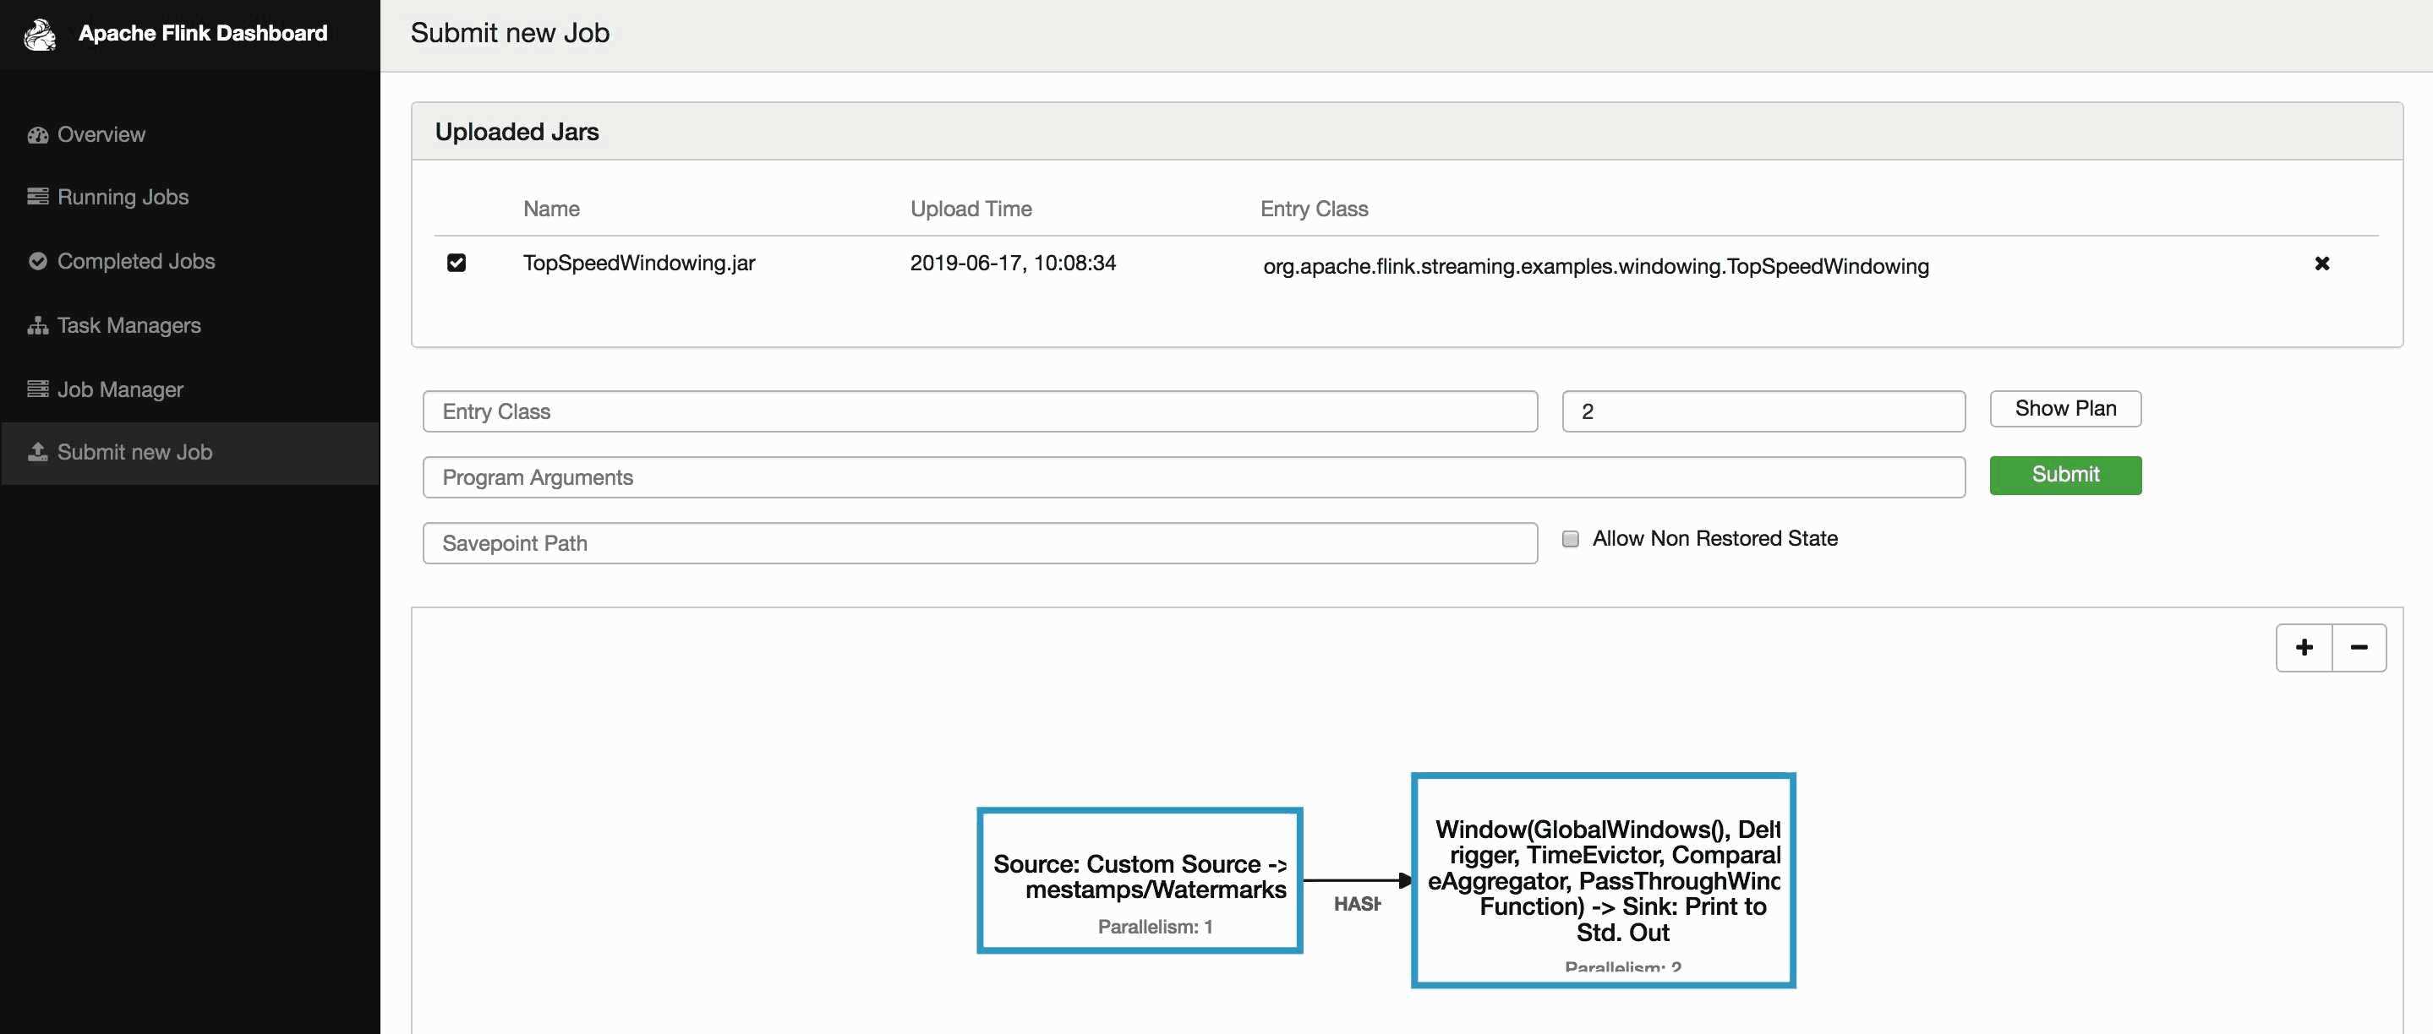Click the TopSpeedWindowing.jar name cell
This screenshot has width=2433, height=1034.
tap(639, 264)
